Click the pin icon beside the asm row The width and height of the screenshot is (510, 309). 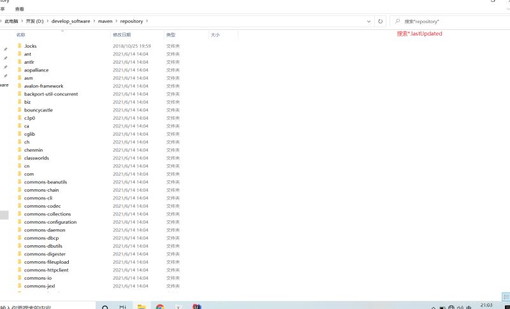click(x=5, y=76)
